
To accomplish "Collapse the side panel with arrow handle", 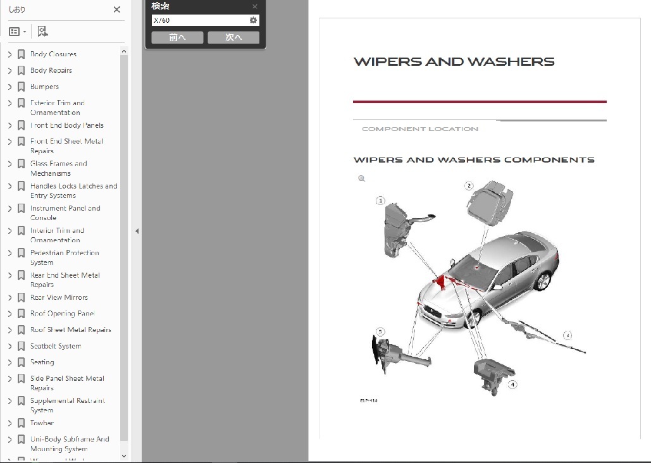I will 137,231.
